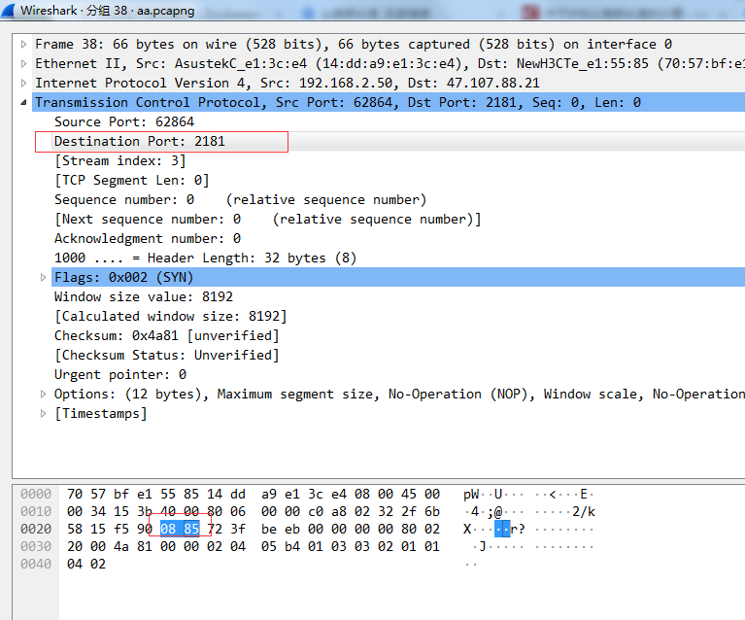The width and height of the screenshot is (745, 620).
Task: Select the '[TCP Segment Len: 0]' line
Action: (x=131, y=180)
